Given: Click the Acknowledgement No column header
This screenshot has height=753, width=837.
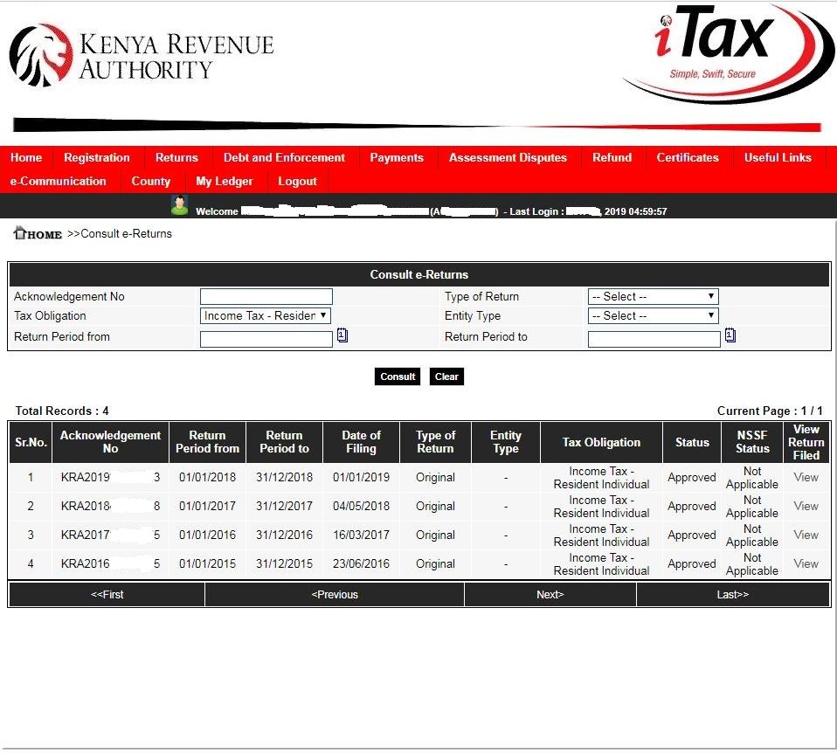Looking at the screenshot, I should pyautogui.click(x=110, y=442).
